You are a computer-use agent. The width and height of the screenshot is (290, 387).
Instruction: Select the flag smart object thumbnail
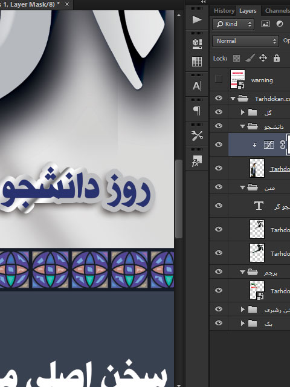pyautogui.click(x=257, y=290)
